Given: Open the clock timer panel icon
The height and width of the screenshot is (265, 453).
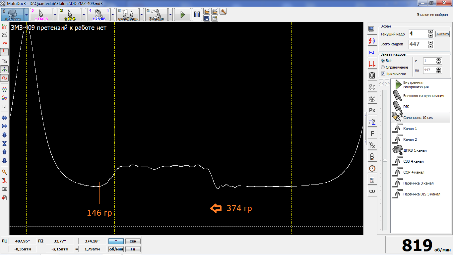Looking at the screenshot, I should point(372,168).
